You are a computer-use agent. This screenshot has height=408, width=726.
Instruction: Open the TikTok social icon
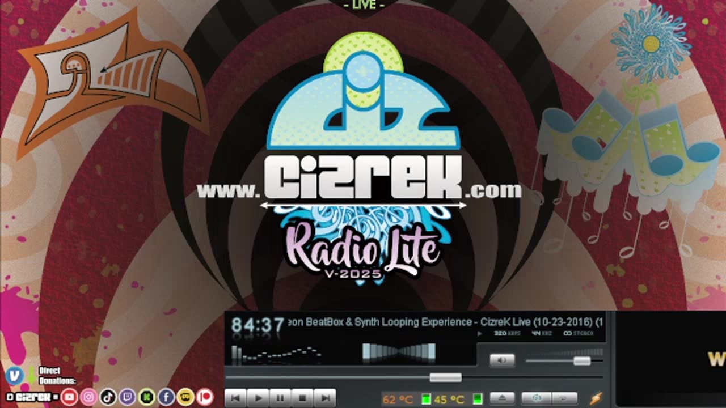[108, 397]
